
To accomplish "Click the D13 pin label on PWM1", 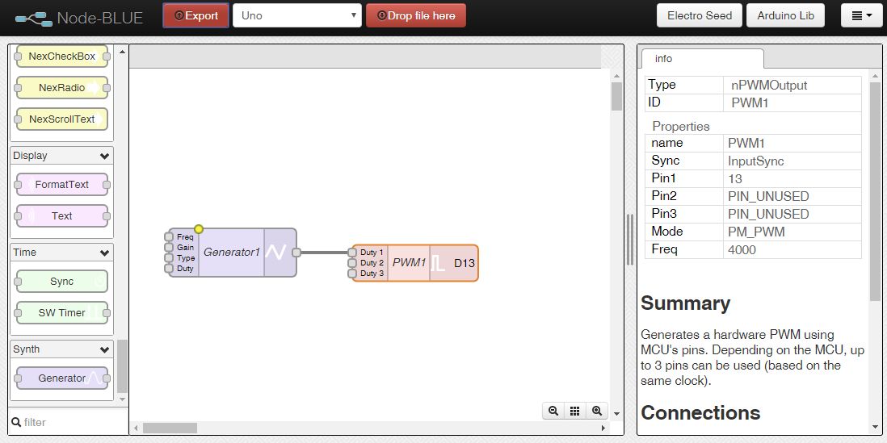I will pos(465,263).
